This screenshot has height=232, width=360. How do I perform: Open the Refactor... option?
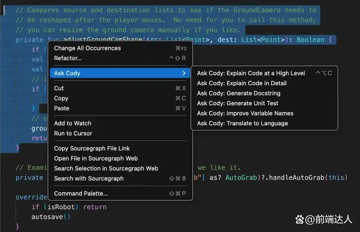pos(68,58)
